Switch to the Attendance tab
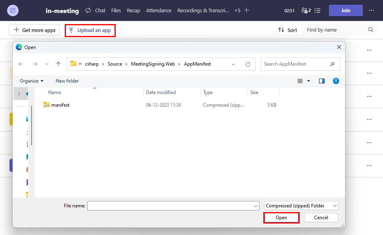The width and height of the screenshot is (383, 235). click(x=159, y=11)
